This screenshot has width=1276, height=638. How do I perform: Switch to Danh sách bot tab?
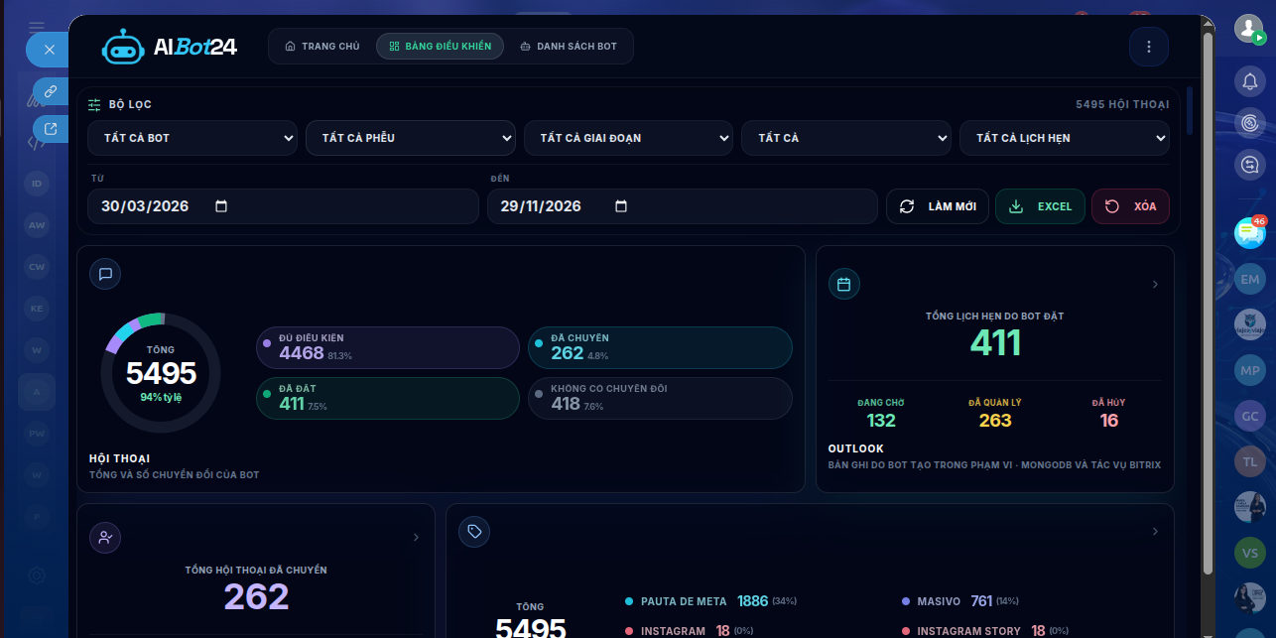click(x=569, y=47)
